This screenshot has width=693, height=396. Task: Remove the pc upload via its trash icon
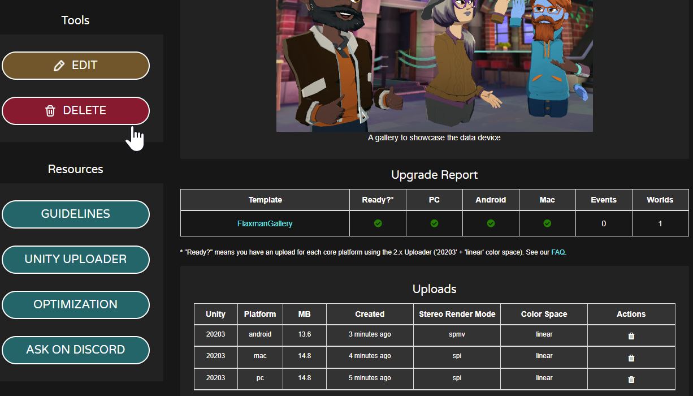point(631,380)
